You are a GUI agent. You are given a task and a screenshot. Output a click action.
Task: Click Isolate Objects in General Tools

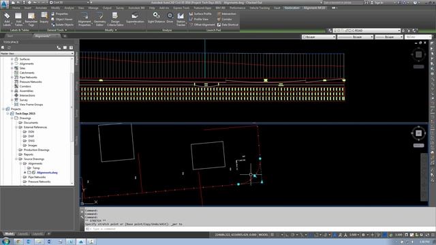coord(62,24)
